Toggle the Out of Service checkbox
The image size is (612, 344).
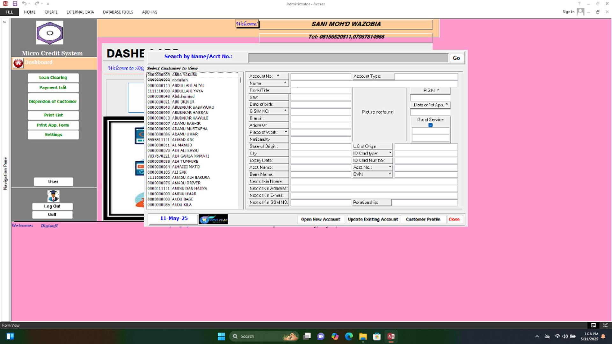[x=430, y=125]
